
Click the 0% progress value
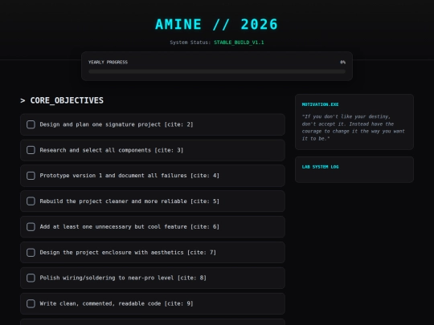tap(342, 62)
